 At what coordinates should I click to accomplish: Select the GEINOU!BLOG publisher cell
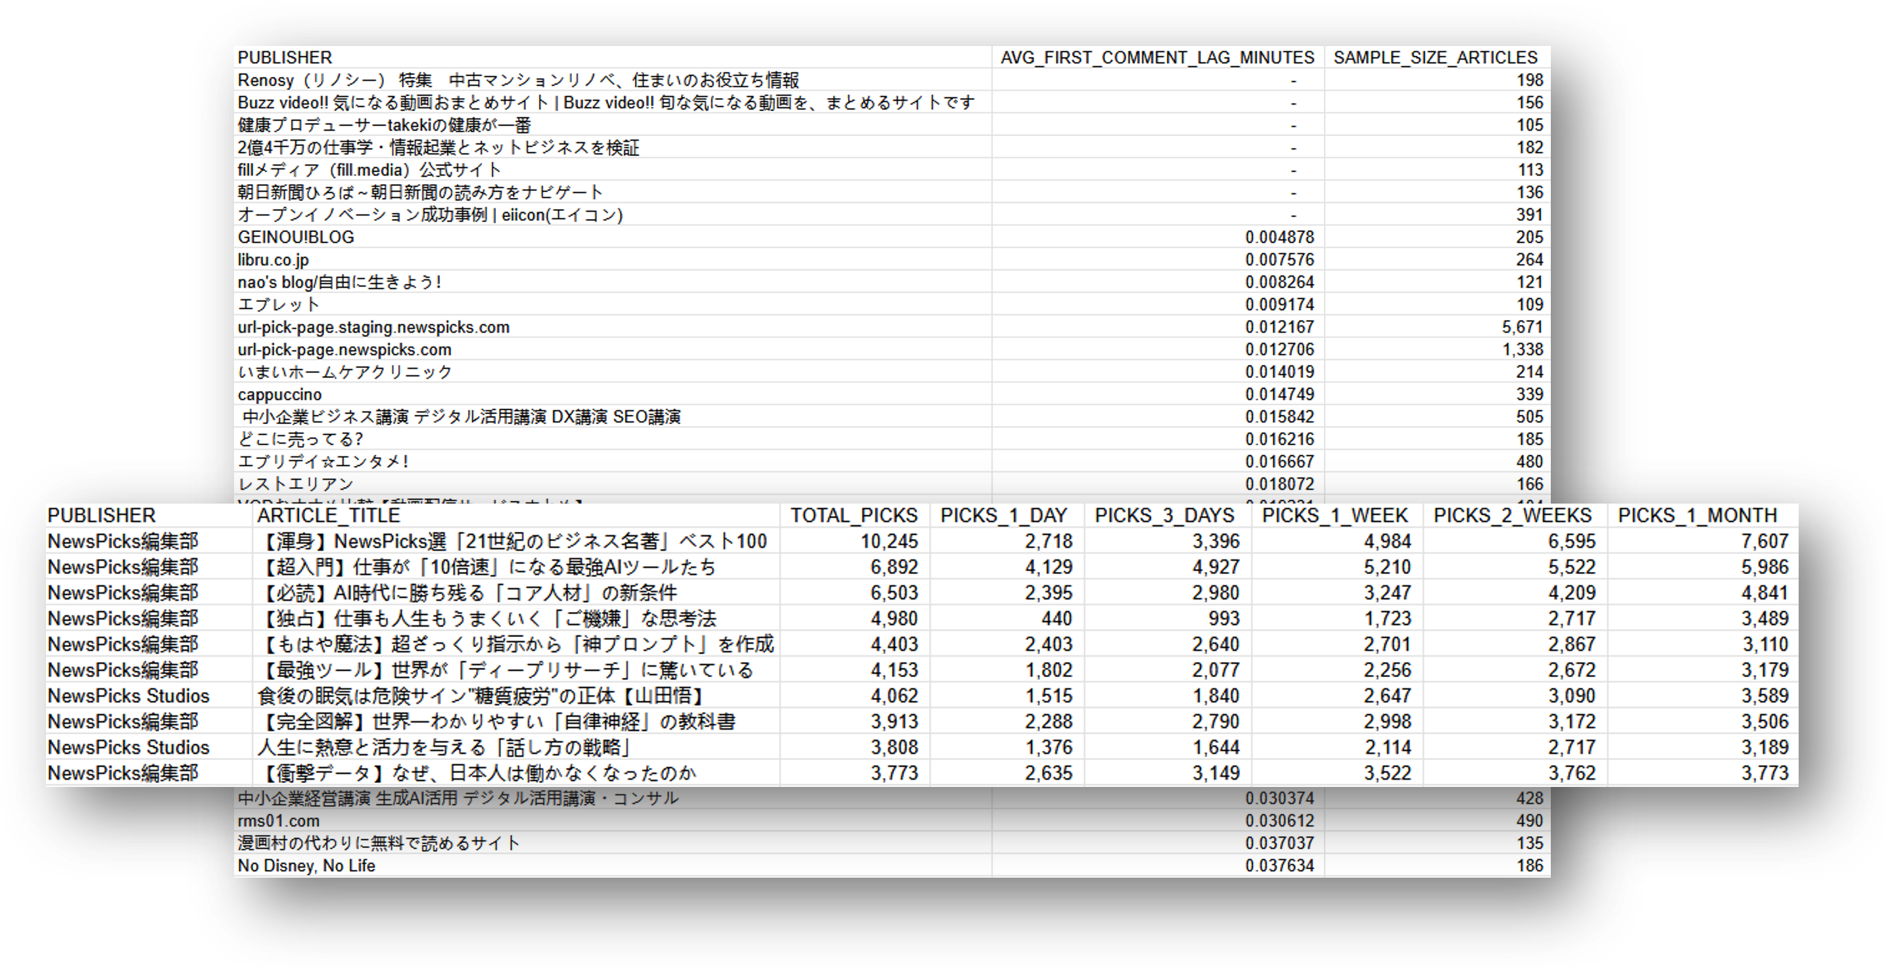[296, 237]
